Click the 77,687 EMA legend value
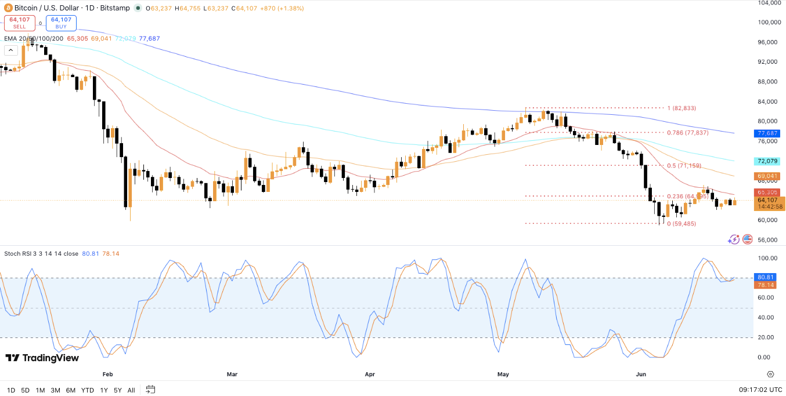The width and height of the screenshot is (786, 396). [x=149, y=38]
